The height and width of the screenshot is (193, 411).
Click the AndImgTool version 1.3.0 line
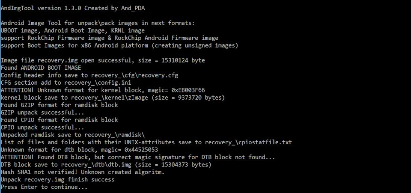tap(73, 9)
